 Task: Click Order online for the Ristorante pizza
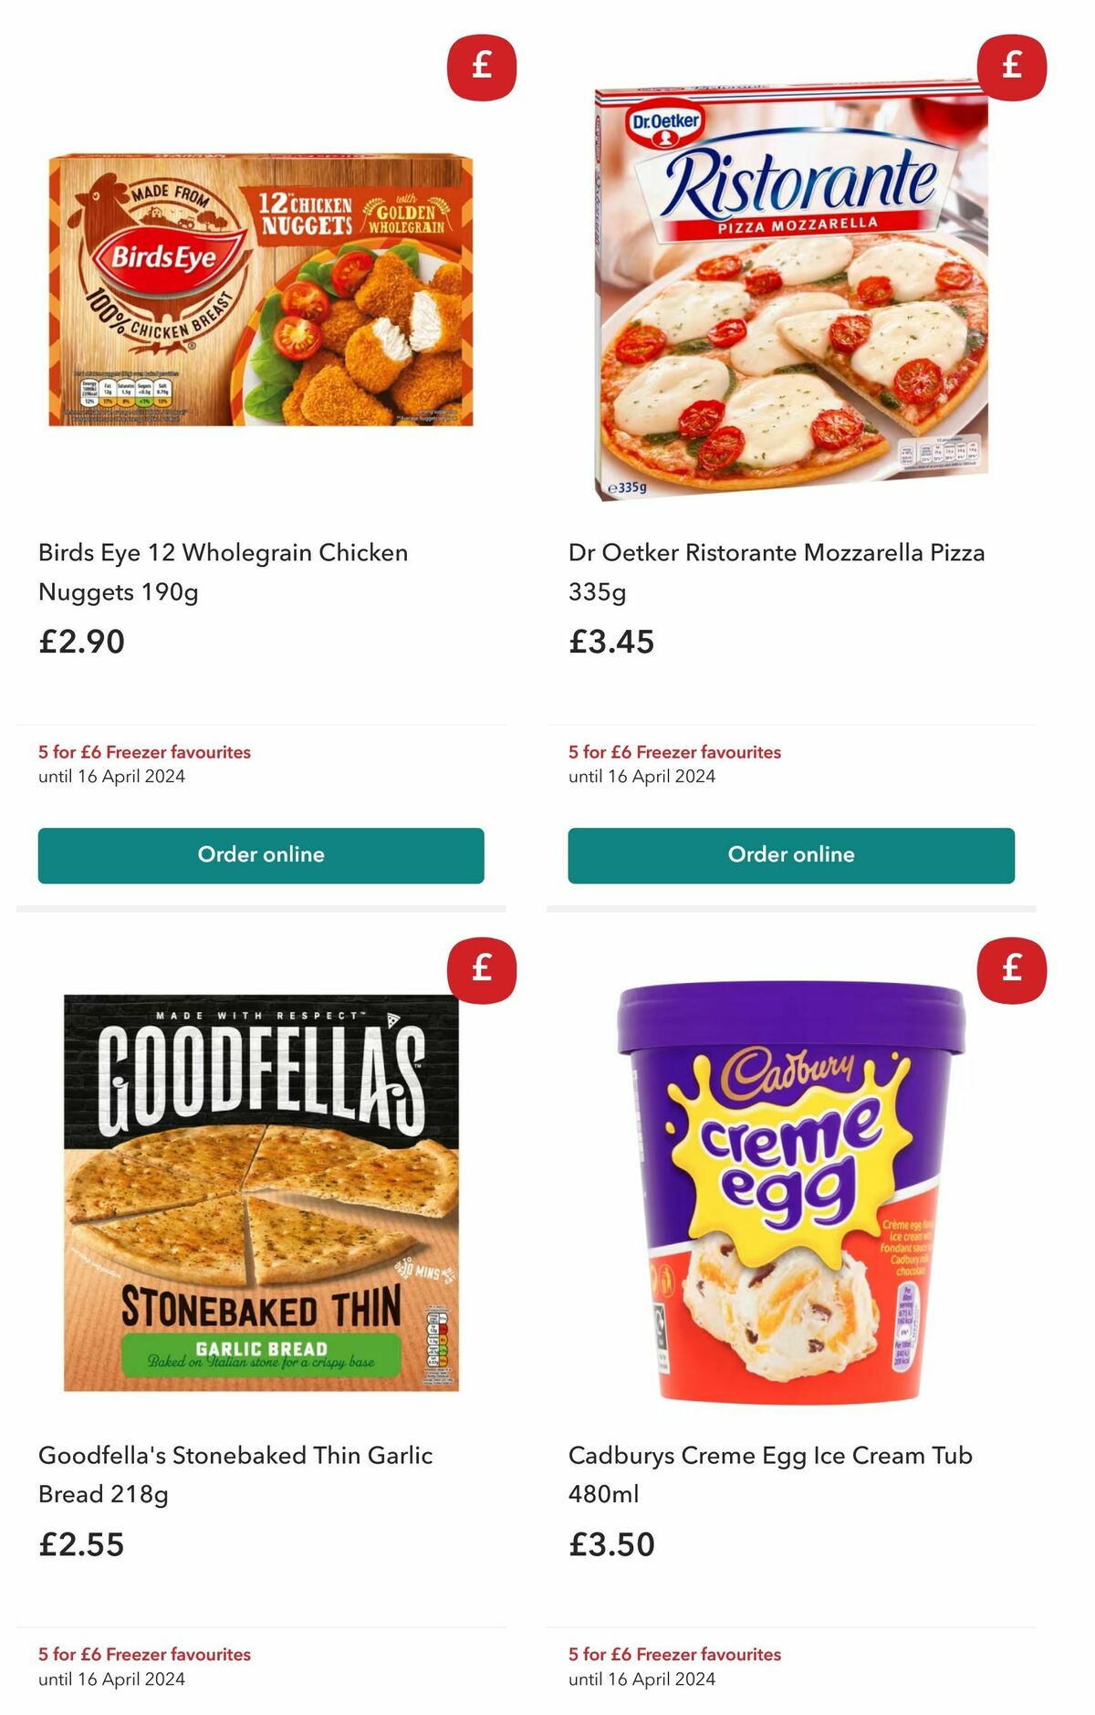(x=791, y=854)
